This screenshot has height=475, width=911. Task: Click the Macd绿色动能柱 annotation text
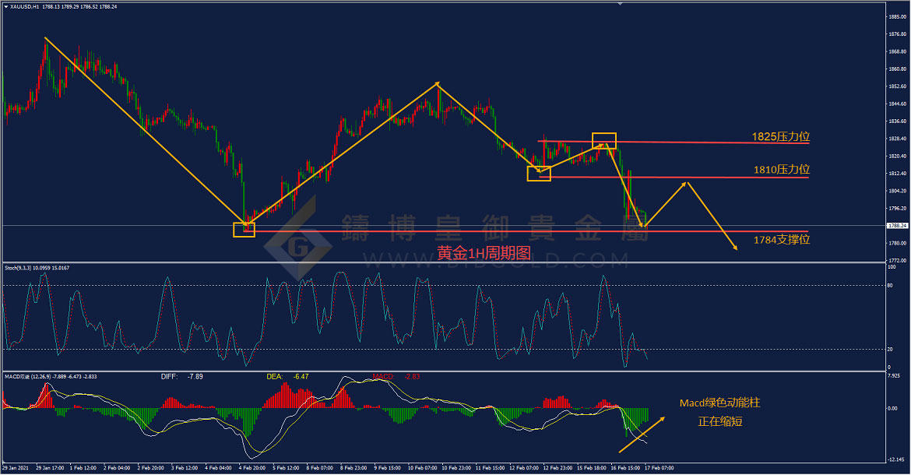(x=720, y=403)
